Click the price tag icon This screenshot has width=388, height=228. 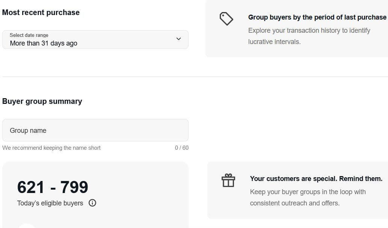226,19
